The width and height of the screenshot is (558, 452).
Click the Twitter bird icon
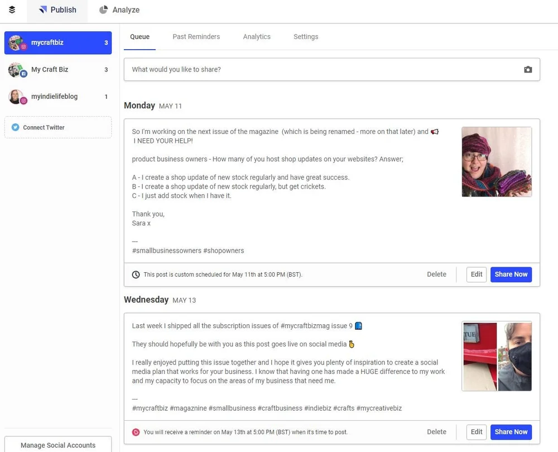(x=15, y=127)
